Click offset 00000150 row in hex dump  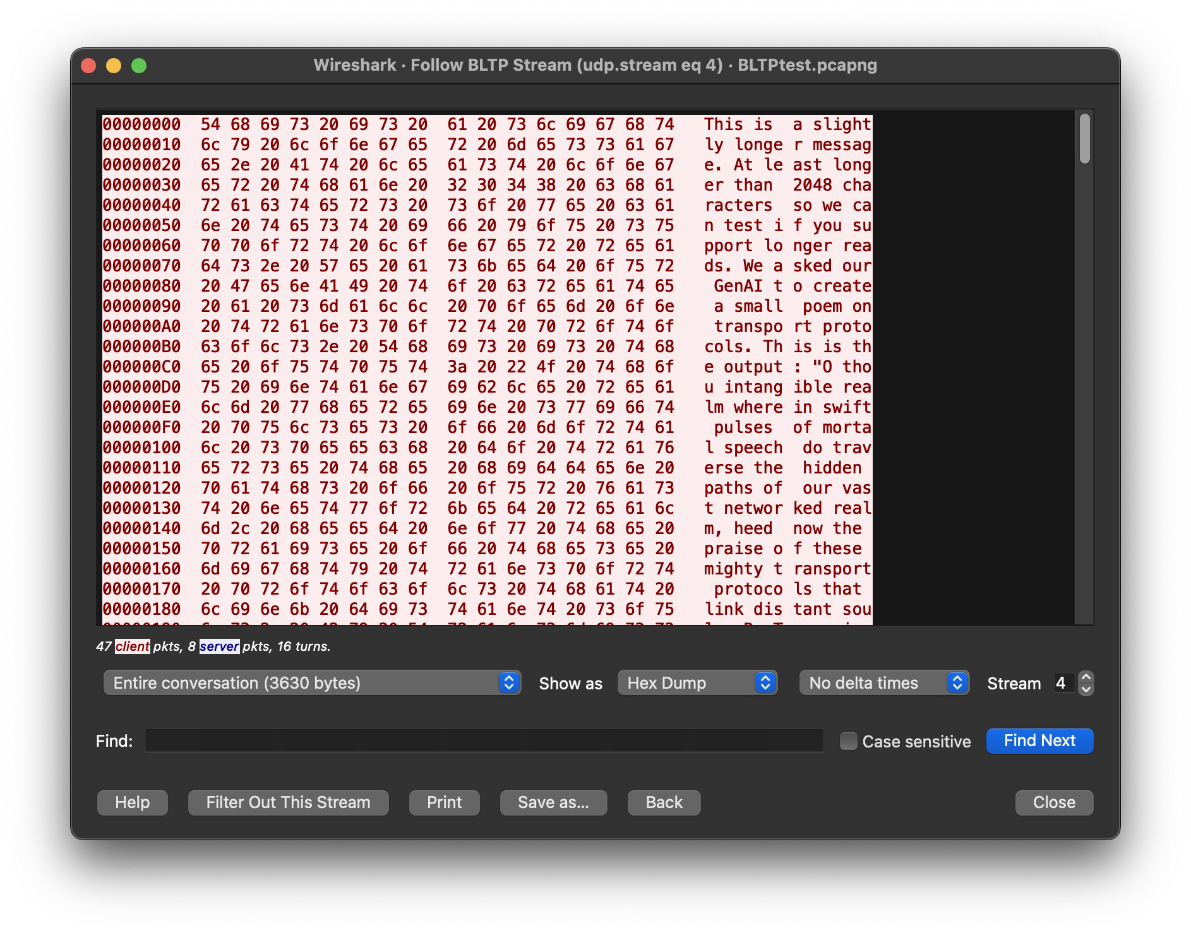click(487, 549)
